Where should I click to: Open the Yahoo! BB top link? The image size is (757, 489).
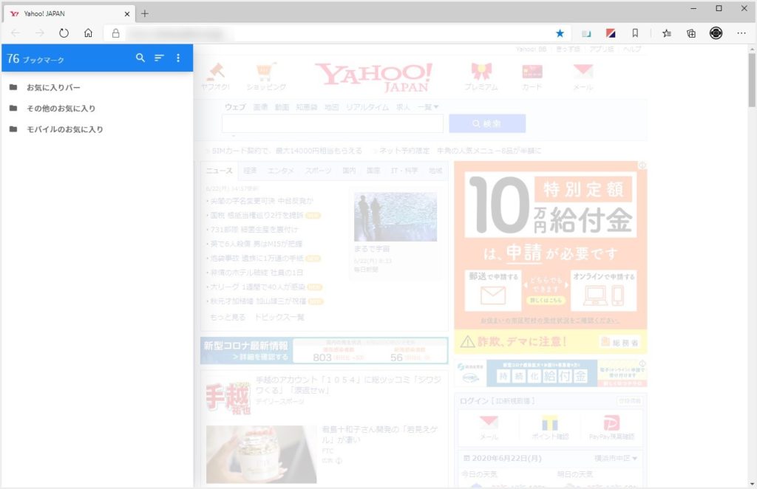point(531,49)
